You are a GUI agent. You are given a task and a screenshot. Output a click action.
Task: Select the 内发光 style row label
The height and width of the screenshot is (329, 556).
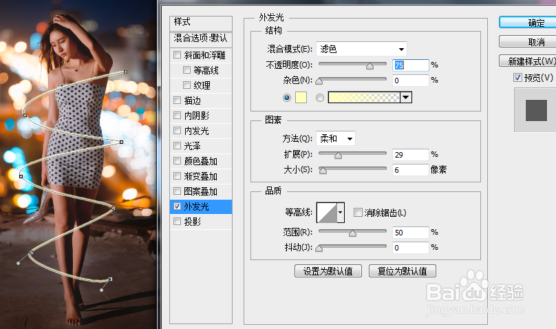coord(196,131)
